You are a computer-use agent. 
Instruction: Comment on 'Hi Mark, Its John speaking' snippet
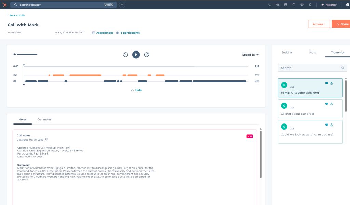[326, 83]
